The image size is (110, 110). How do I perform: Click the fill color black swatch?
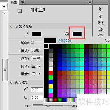tap(77, 34)
